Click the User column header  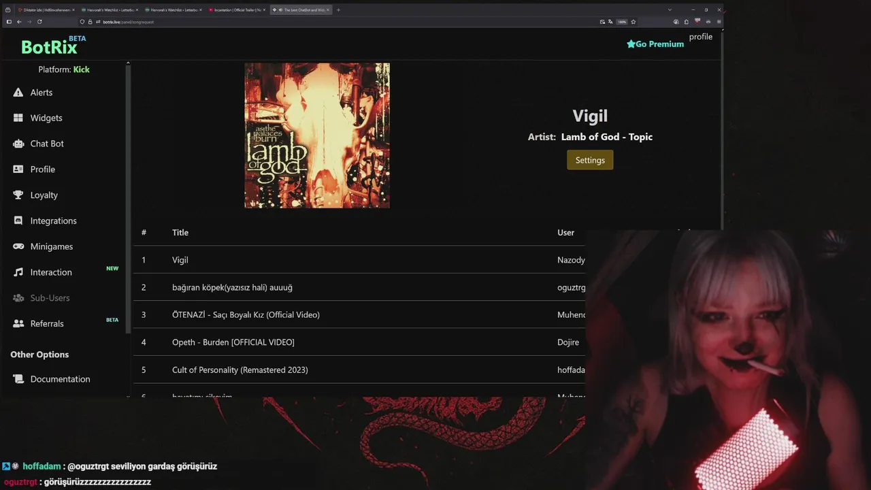point(566,233)
